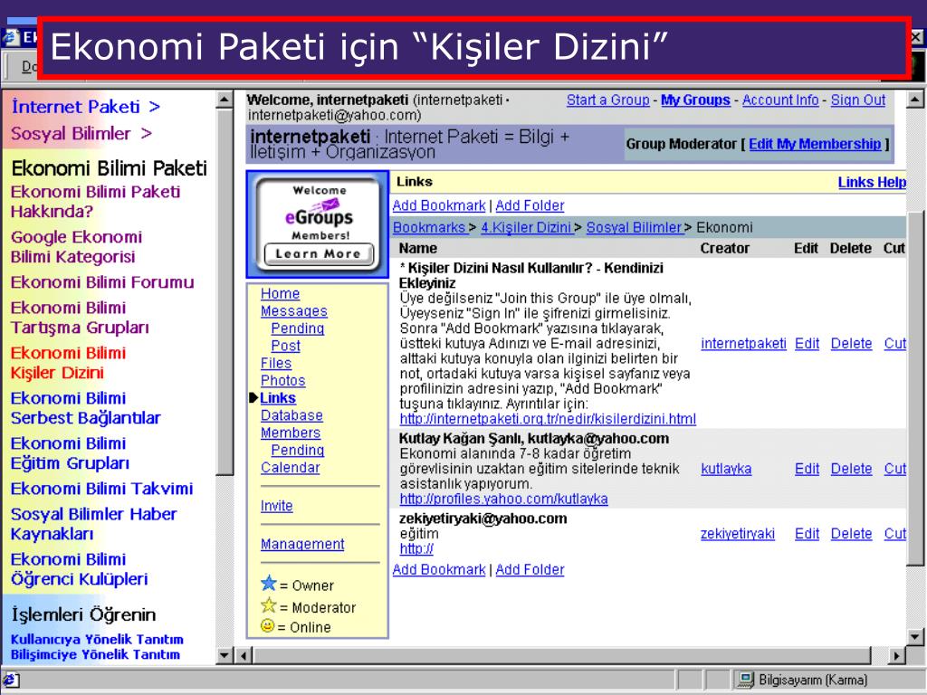The image size is (927, 695).
Task: Open kisilerdizini.html URL link
Action: (548, 419)
